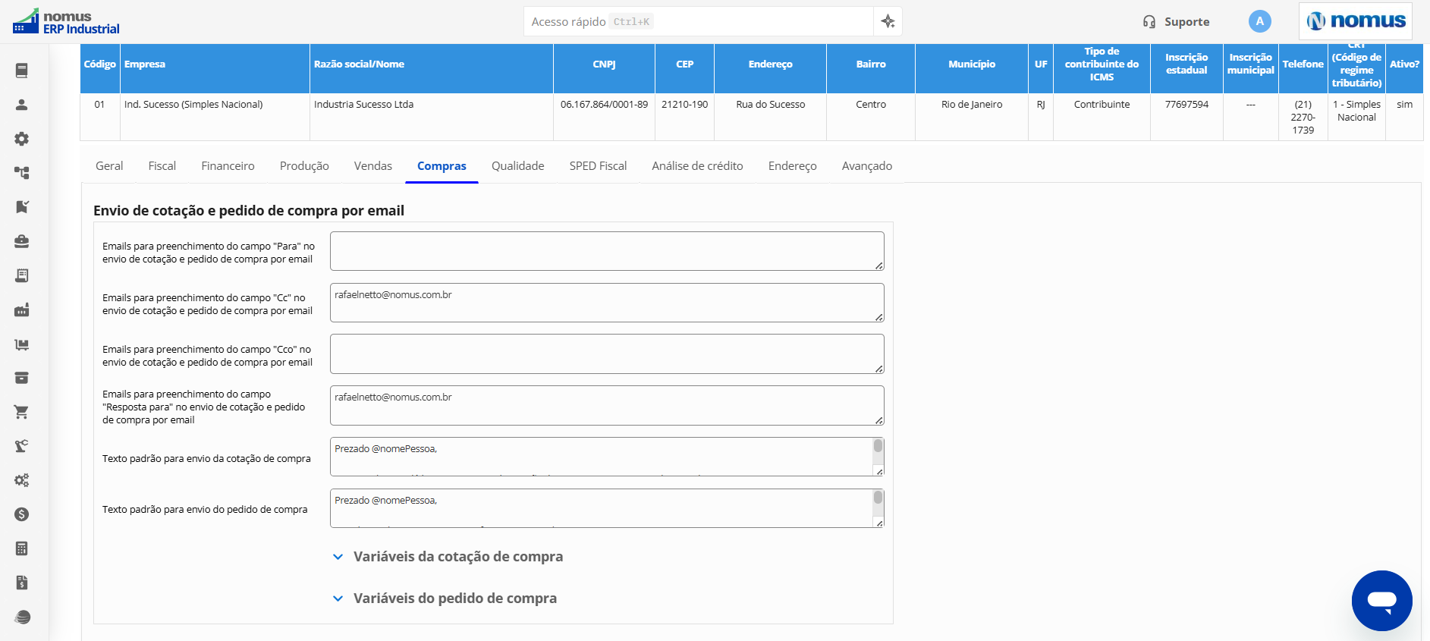Click the headset Suporte icon

pos(1149,22)
